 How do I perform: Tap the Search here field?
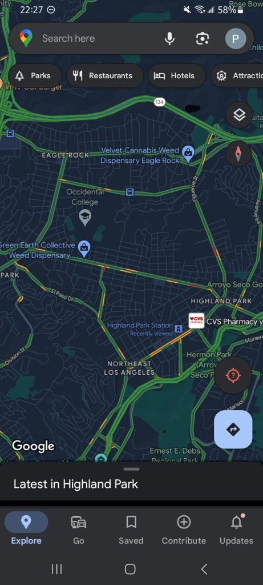coord(90,38)
